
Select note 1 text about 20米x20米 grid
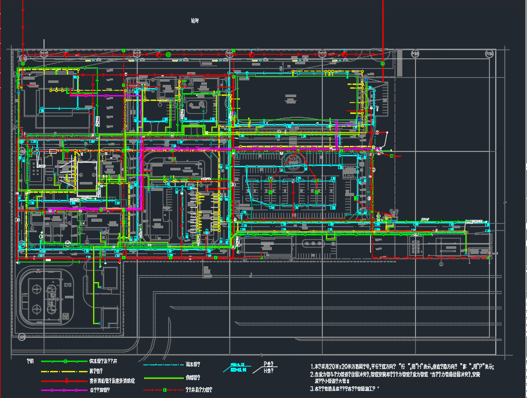click(x=402, y=366)
